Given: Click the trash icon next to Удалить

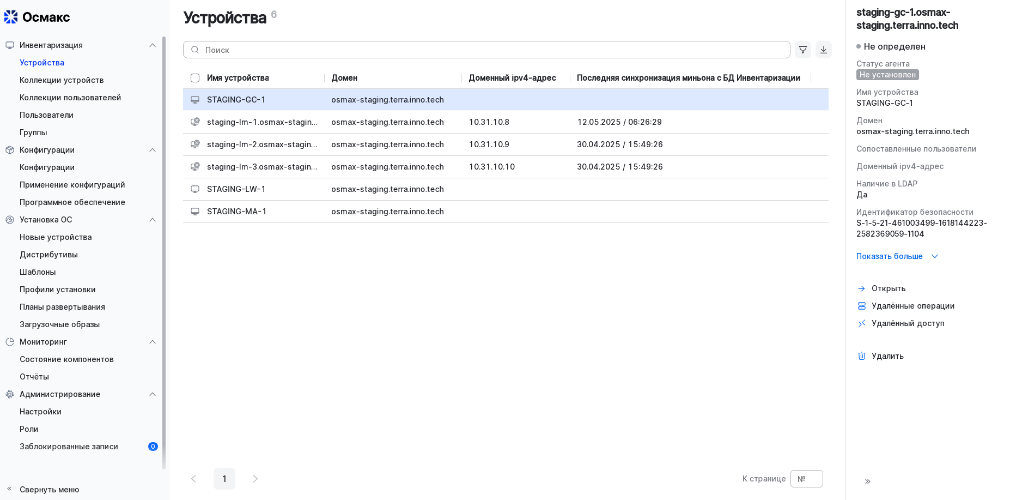Looking at the screenshot, I should [x=862, y=356].
